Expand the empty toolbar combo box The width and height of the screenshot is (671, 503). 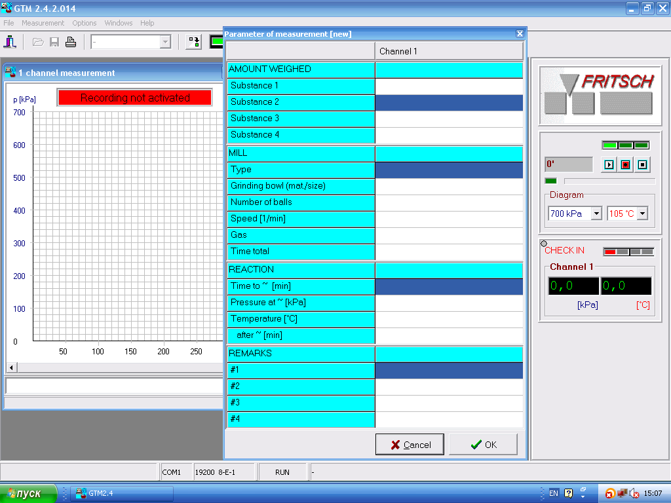[165, 42]
